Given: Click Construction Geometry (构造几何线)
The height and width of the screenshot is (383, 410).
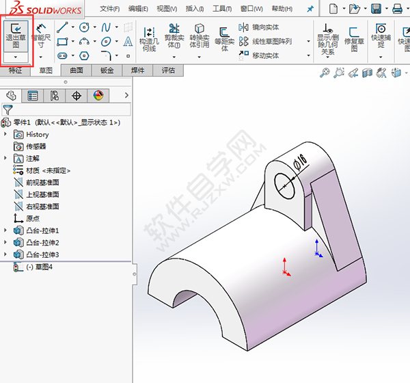Looking at the screenshot, I should (149, 39).
